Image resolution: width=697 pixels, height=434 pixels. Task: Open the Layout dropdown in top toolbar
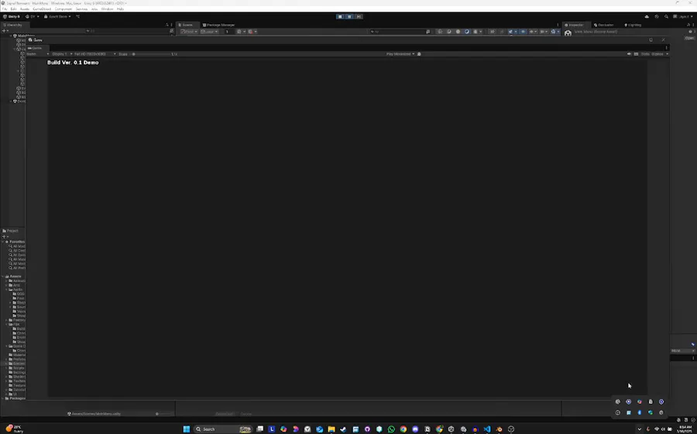pos(683,16)
